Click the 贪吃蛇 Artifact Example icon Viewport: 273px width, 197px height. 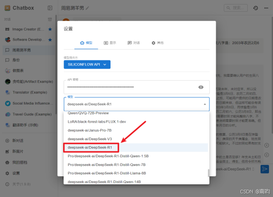[8, 82]
